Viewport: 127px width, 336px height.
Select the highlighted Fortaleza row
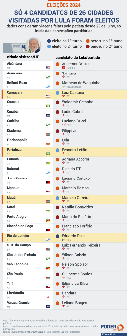point(64,152)
